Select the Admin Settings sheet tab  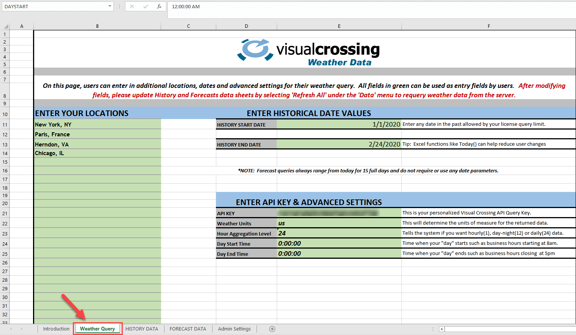point(234,329)
